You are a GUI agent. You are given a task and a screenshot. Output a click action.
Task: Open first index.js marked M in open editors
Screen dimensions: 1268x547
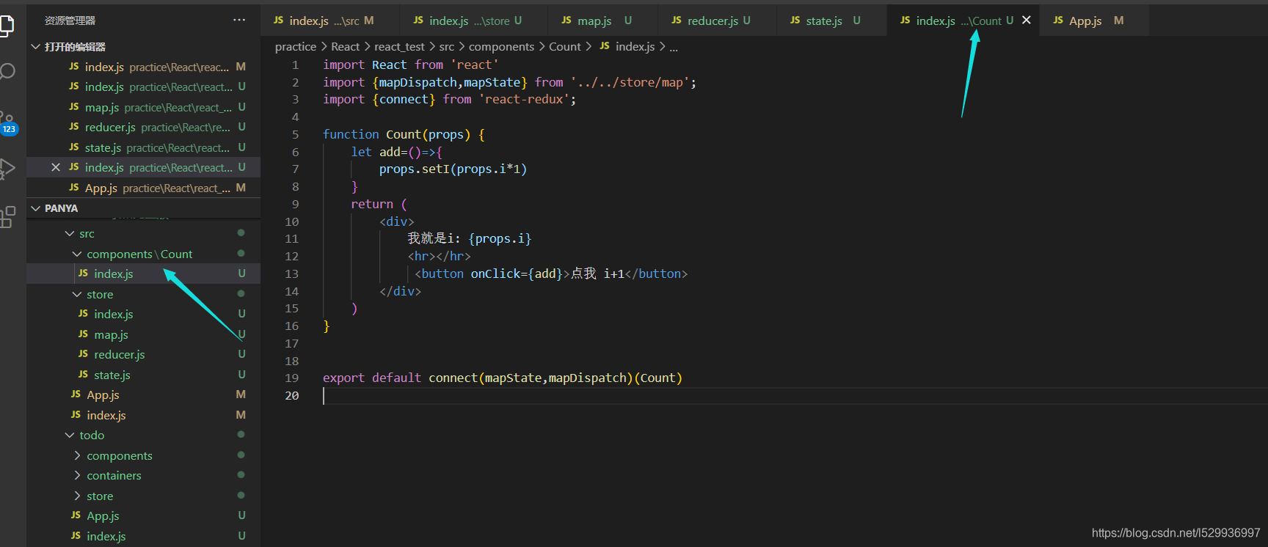tap(143, 67)
